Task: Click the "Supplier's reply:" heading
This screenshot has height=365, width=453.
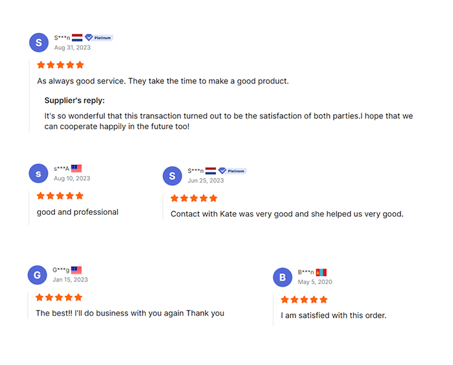Action: pyautogui.click(x=75, y=100)
